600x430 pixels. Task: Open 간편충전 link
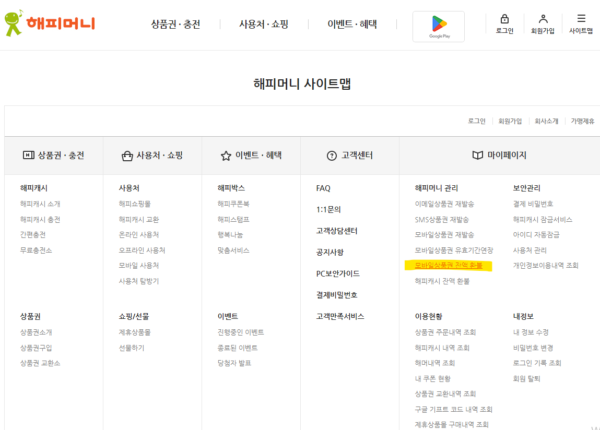33,234
